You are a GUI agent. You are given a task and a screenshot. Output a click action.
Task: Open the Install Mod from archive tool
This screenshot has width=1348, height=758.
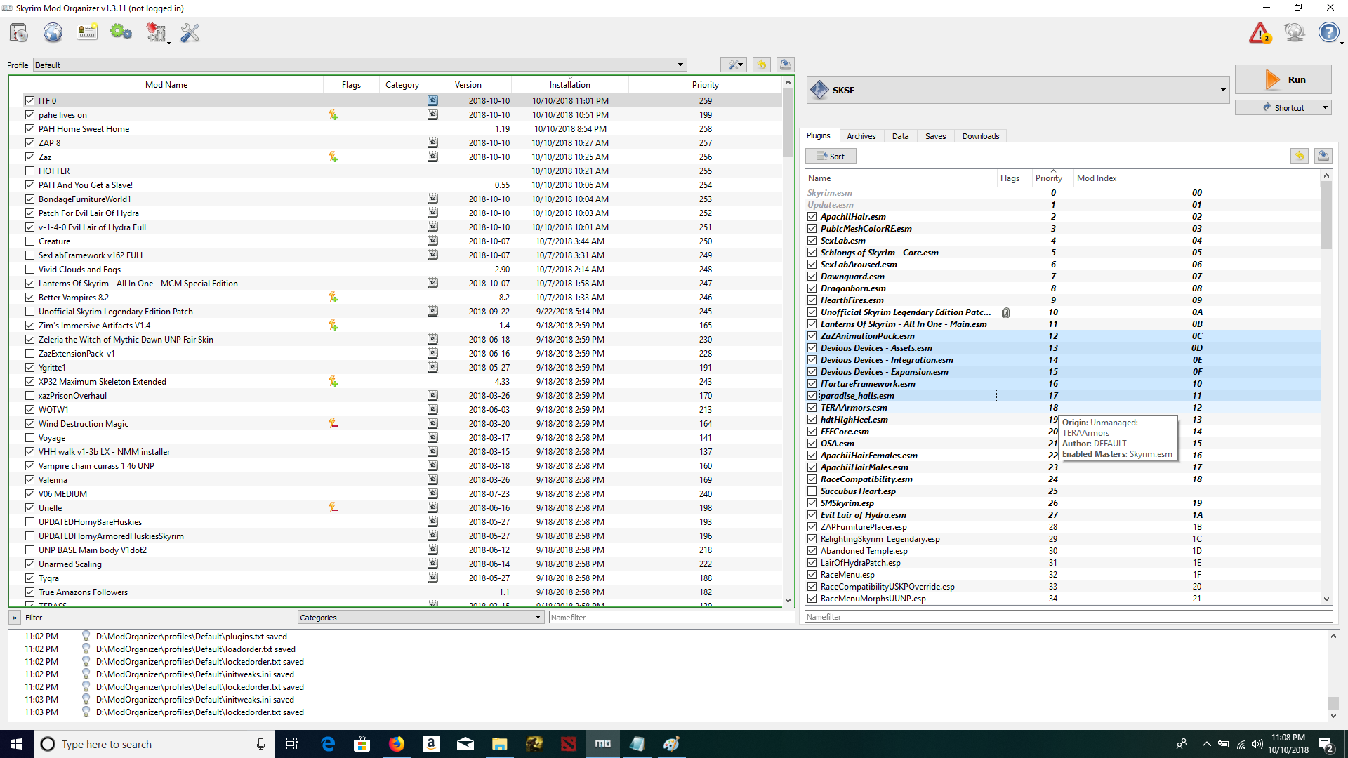19,32
